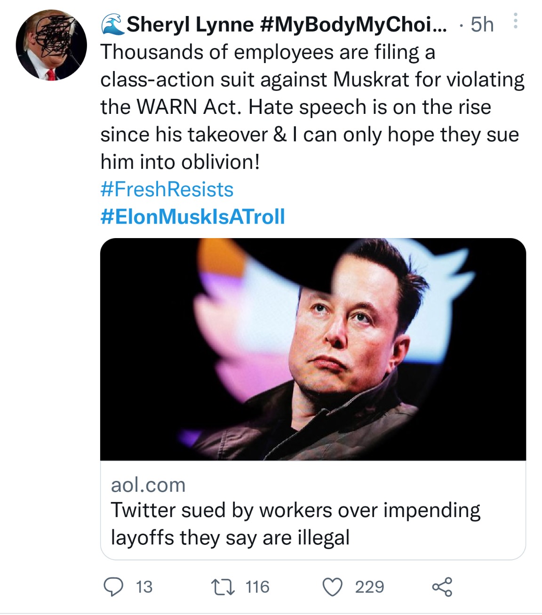This screenshot has width=542, height=615.
Task: Click the share icon below the tweet
Action: pyautogui.click(x=442, y=587)
